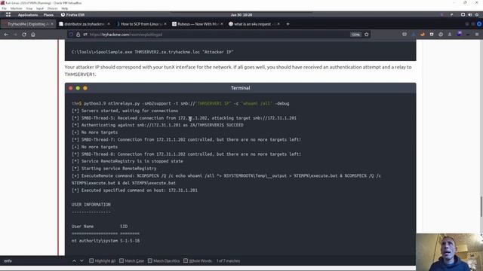The image size is (483, 271).
Task: Open the purple extension icon in toolbar
Action: click(459, 34)
